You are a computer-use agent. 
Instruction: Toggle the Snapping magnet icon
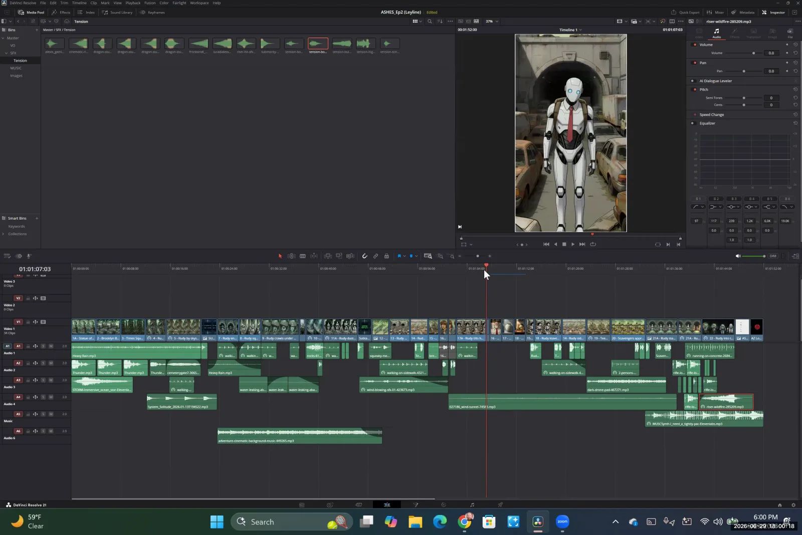(x=364, y=256)
